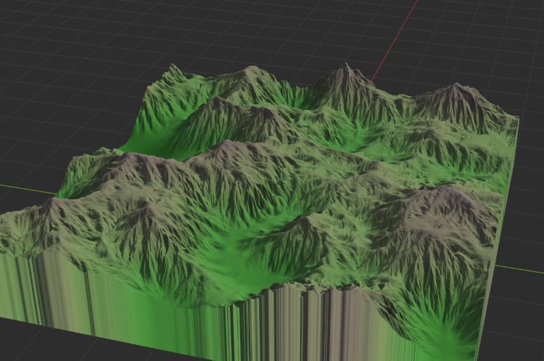Click empty grid floor in the top-left corner

[51, 38]
